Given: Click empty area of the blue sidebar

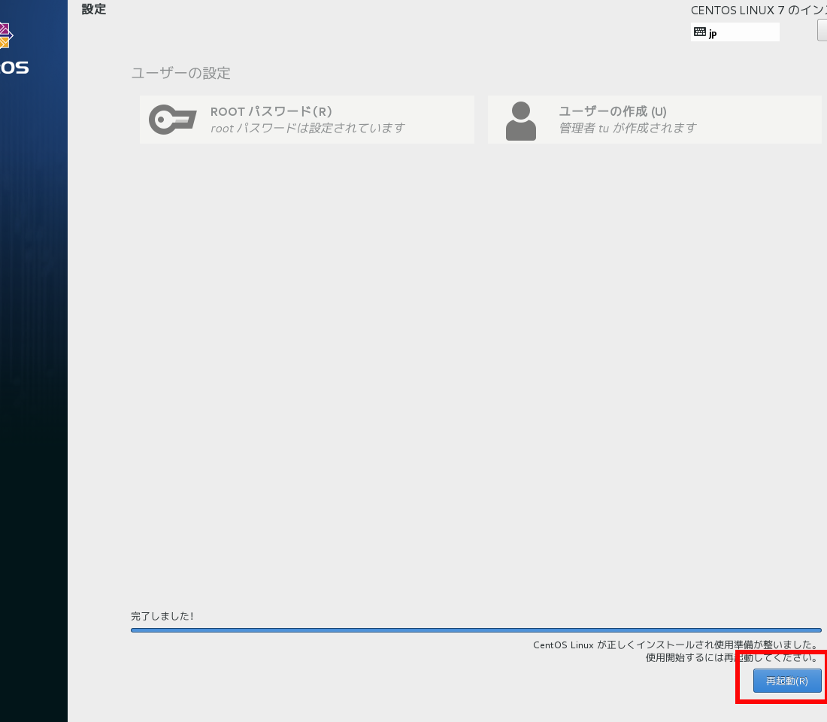Looking at the screenshot, I should click(x=34, y=376).
